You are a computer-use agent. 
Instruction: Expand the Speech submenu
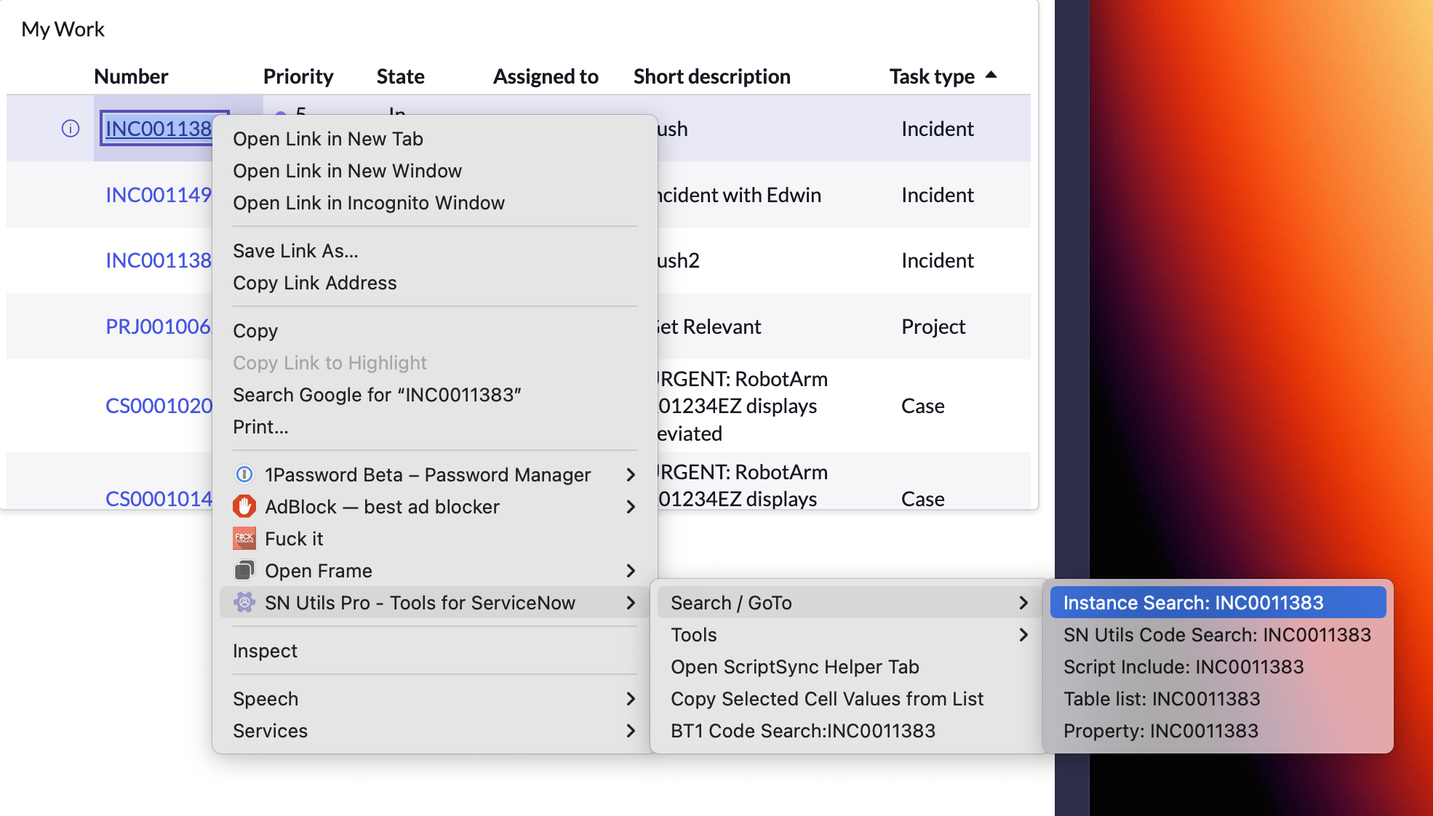[266, 698]
